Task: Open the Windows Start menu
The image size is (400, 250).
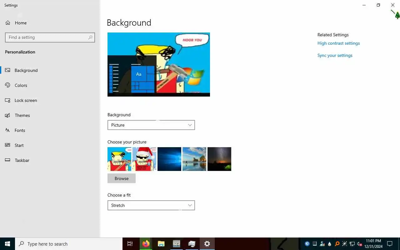Action: click(7, 244)
